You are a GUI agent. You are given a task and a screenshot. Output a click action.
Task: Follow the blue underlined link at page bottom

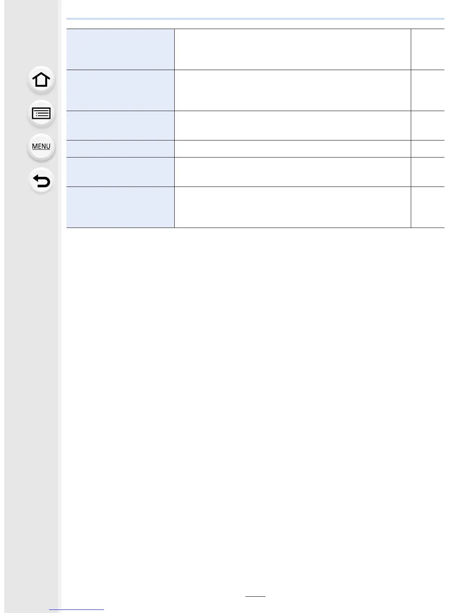[77, 610]
